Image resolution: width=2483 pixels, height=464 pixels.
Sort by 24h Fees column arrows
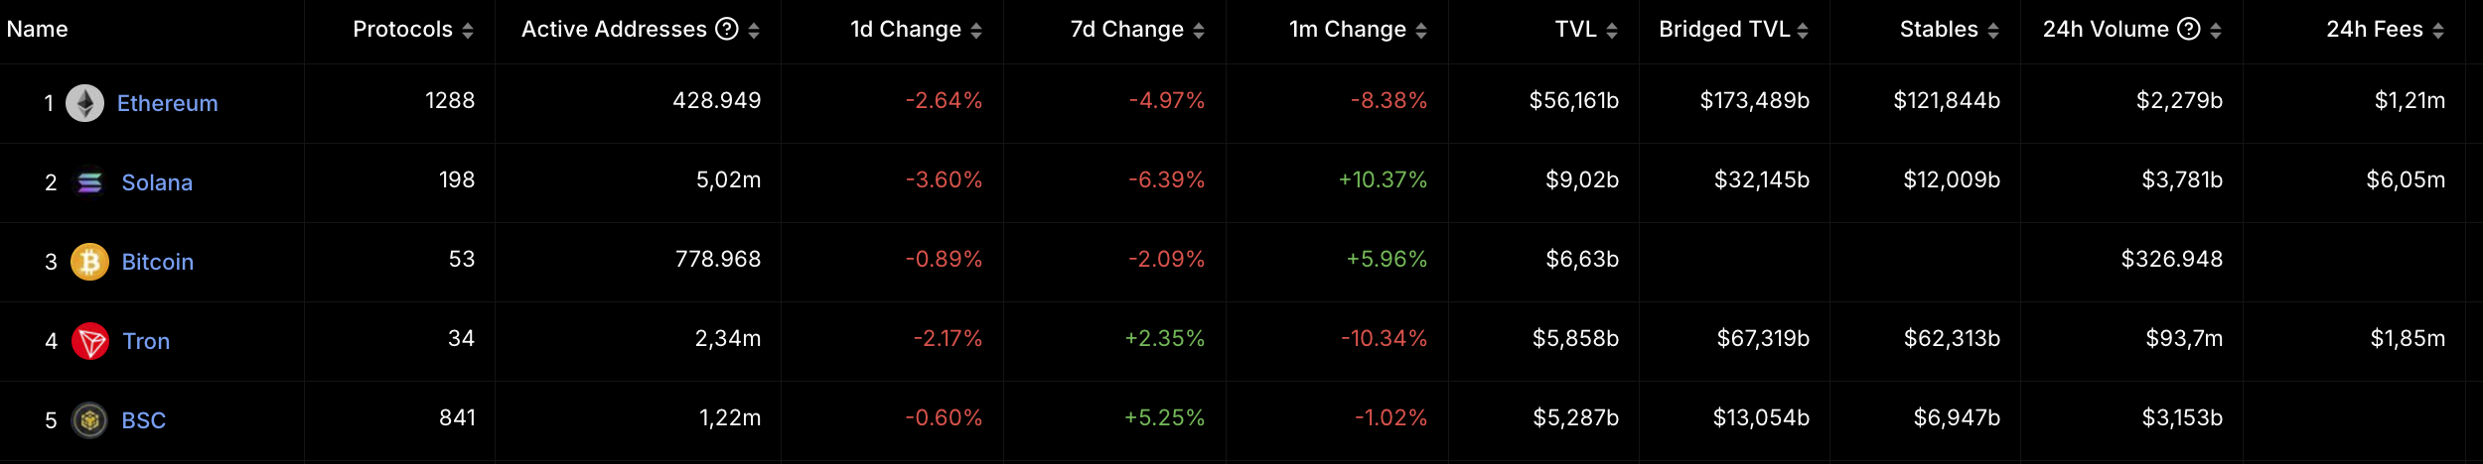point(2438,31)
